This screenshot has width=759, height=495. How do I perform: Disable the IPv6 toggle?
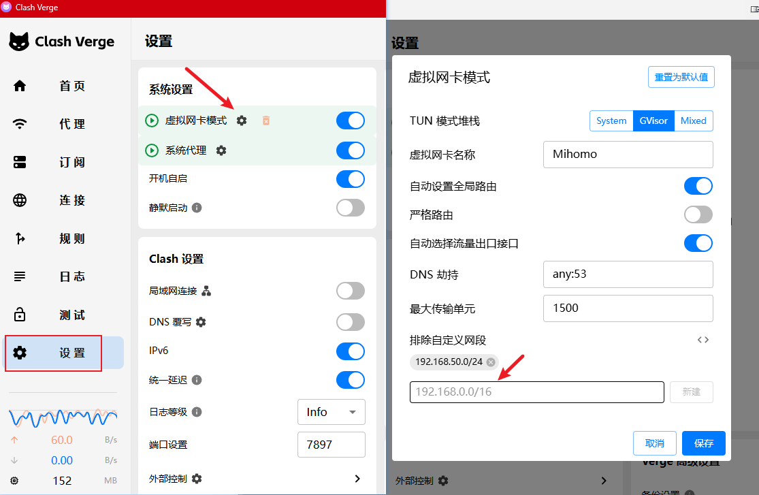(350, 351)
